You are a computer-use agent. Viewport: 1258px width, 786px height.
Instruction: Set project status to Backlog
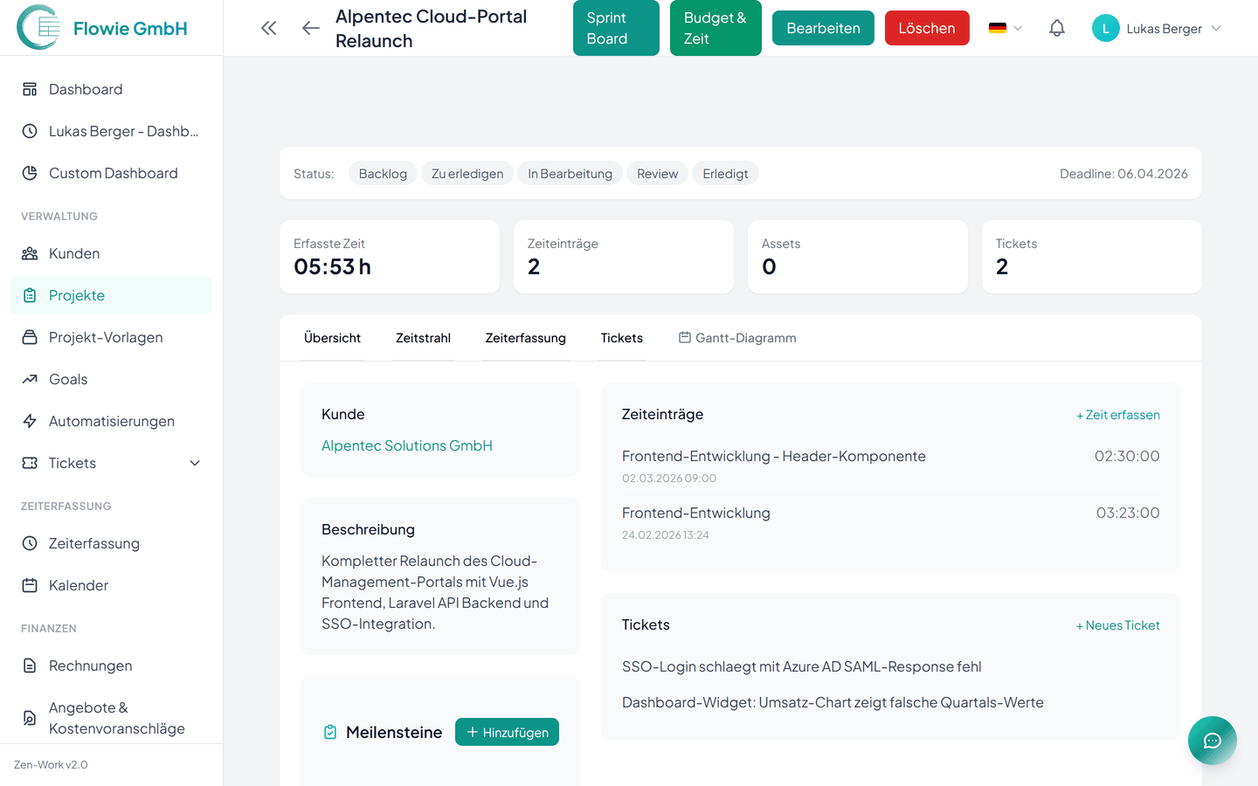(x=383, y=174)
